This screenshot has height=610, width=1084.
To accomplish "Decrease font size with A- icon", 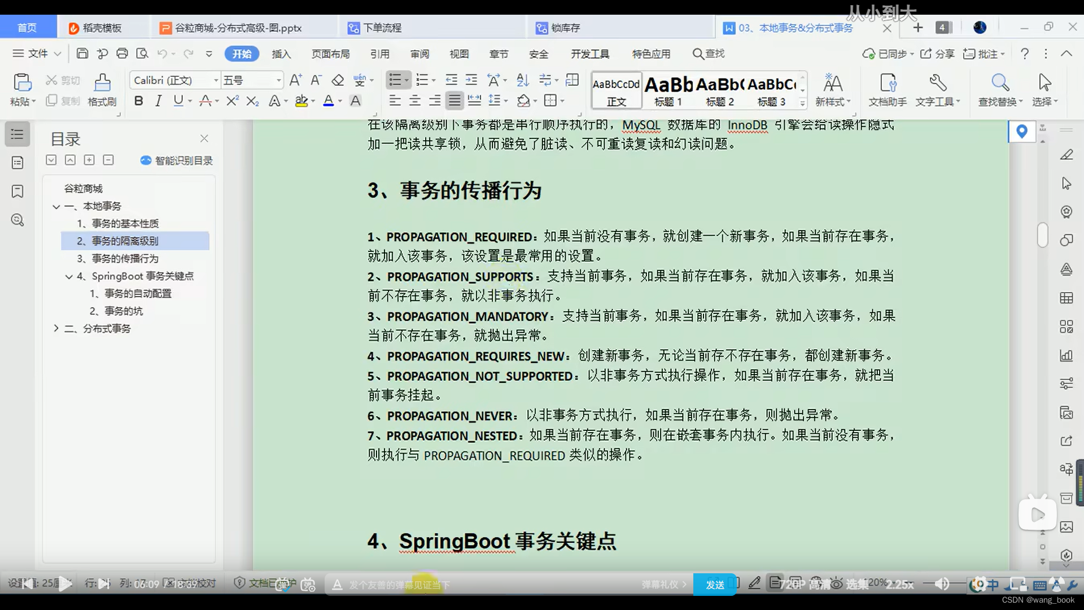I will pyautogui.click(x=316, y=80).
